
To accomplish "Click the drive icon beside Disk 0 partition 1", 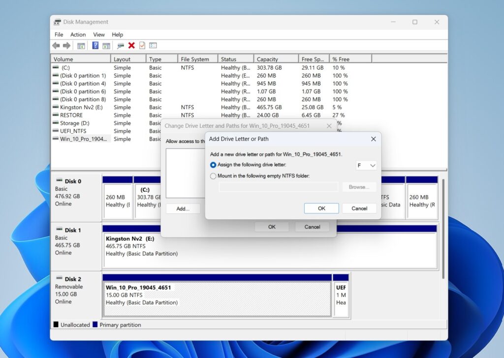I will [x=56, y=75].
